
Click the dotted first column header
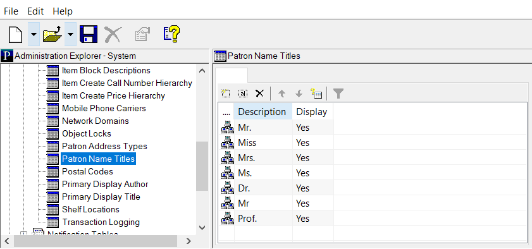click(226, 112)
